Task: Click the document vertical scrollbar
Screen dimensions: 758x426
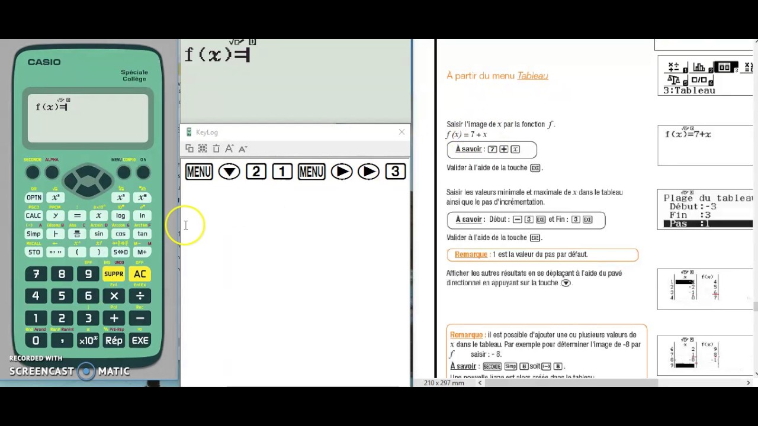Action: click(755, 207)
